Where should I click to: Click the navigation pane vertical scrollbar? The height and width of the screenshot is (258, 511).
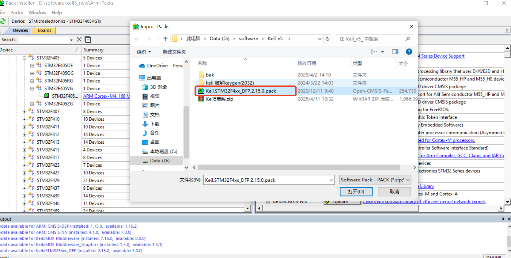(186, 132)
